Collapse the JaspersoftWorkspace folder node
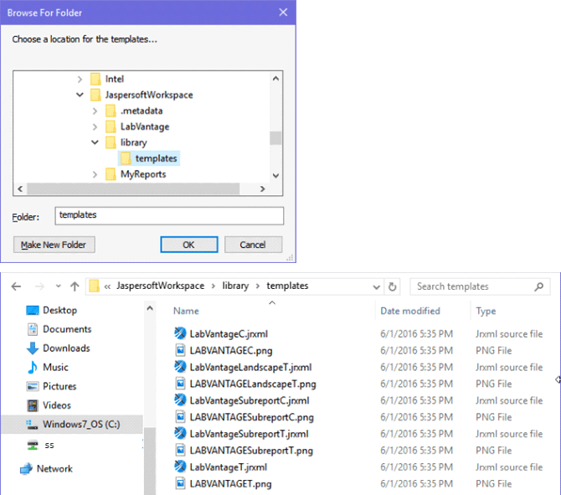Image resolution: width=561 pixels, height=495 pixels. click(x=80, y=95)
